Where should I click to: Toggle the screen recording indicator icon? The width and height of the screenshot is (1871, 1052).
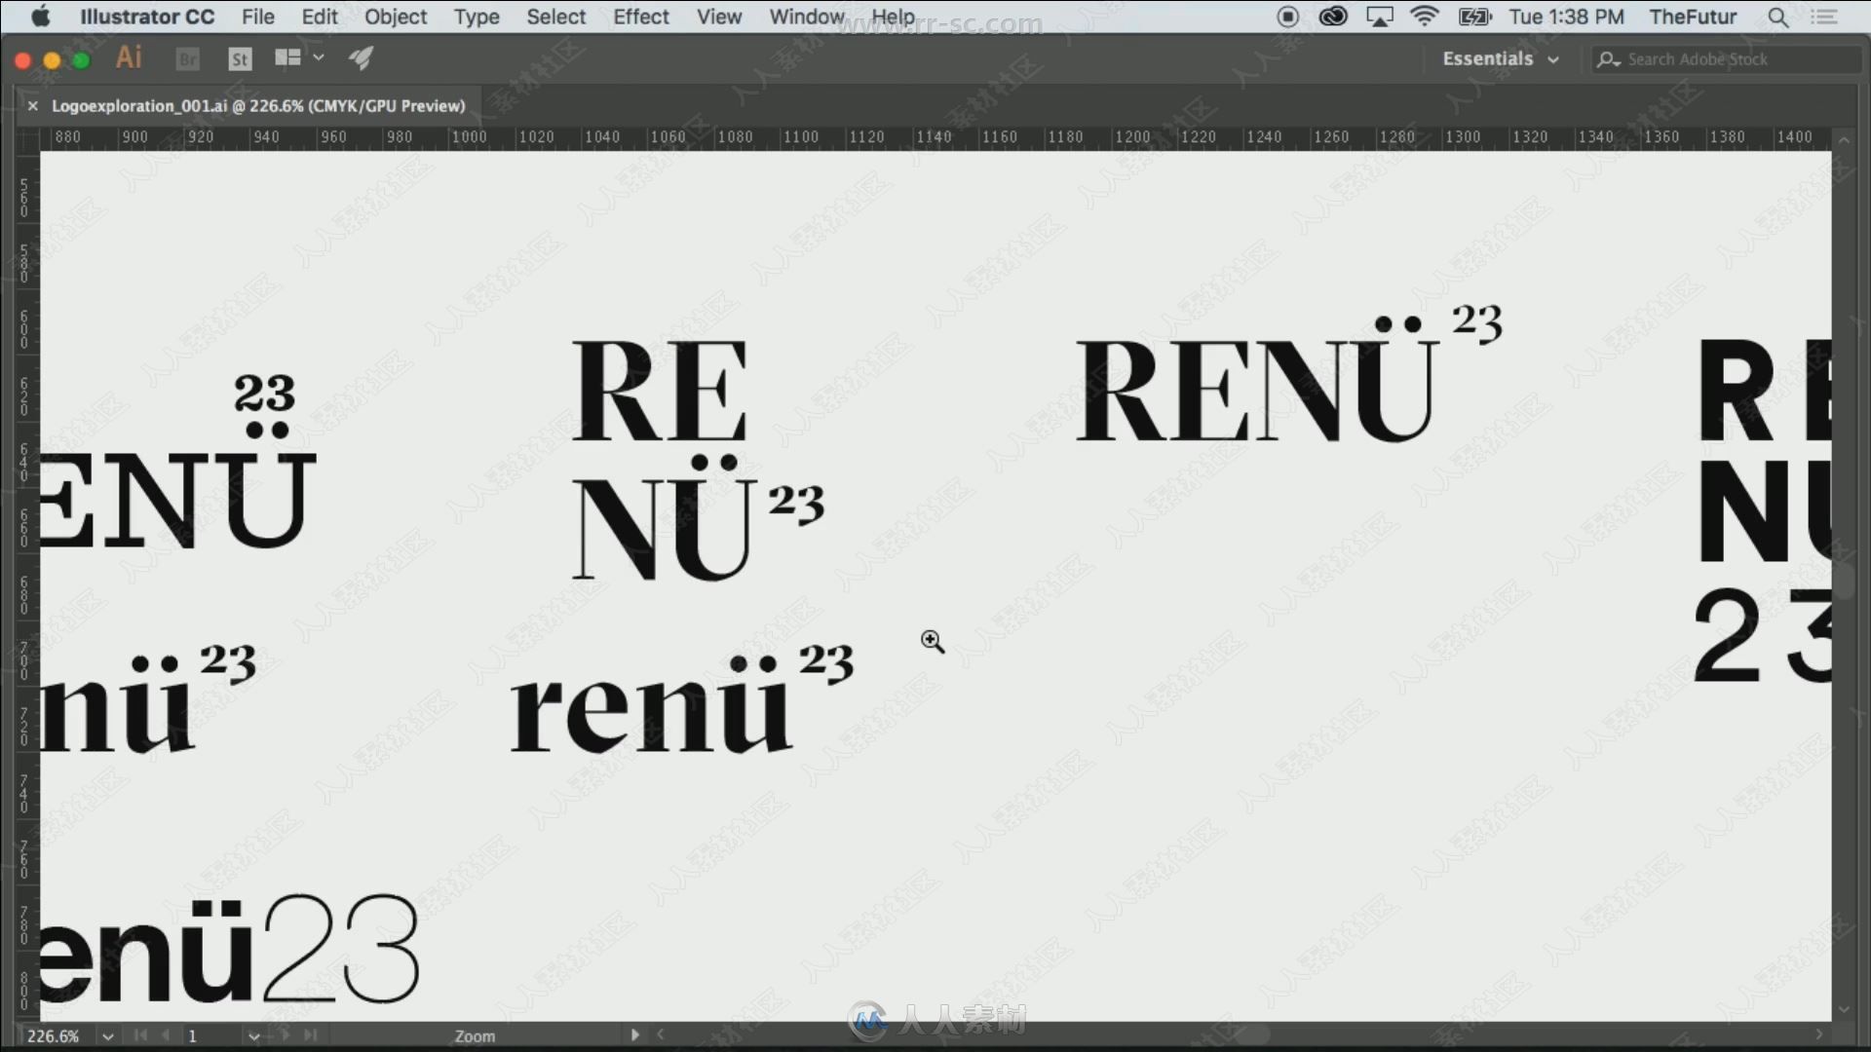tap(1287, 17)
